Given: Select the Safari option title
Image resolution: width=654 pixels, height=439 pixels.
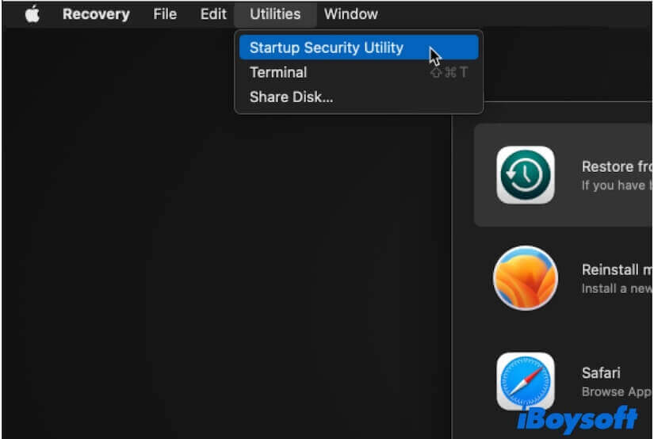Looking at the screenshot, I should click(601, 372).
